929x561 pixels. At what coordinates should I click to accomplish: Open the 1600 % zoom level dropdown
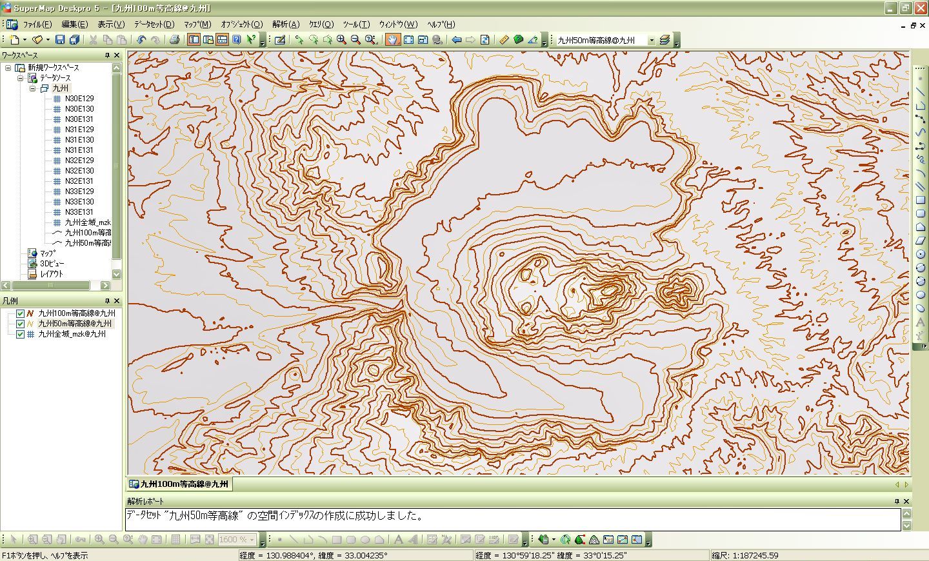(x=252, y=540)
